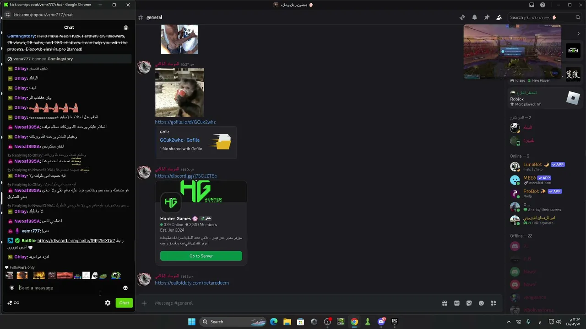This screenshot has width=586, height=329.
Task: Open the BotRix discord.com invite link
Action: 76,241
